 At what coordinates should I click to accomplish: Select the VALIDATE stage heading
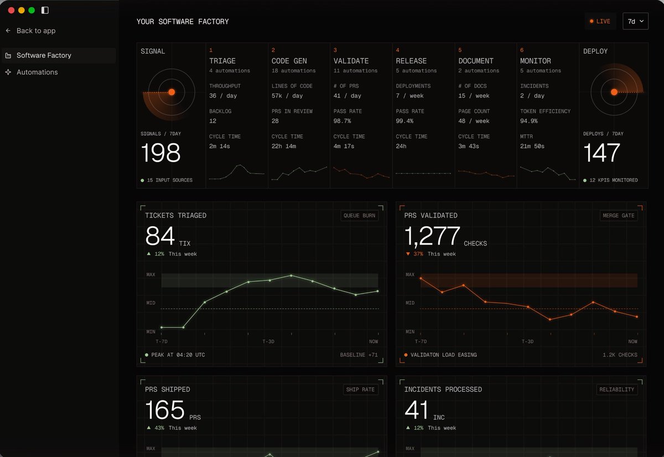click(351, 61)
